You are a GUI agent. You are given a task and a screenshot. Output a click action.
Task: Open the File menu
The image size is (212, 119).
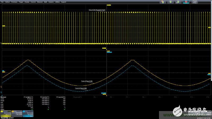tap(2, 2)
